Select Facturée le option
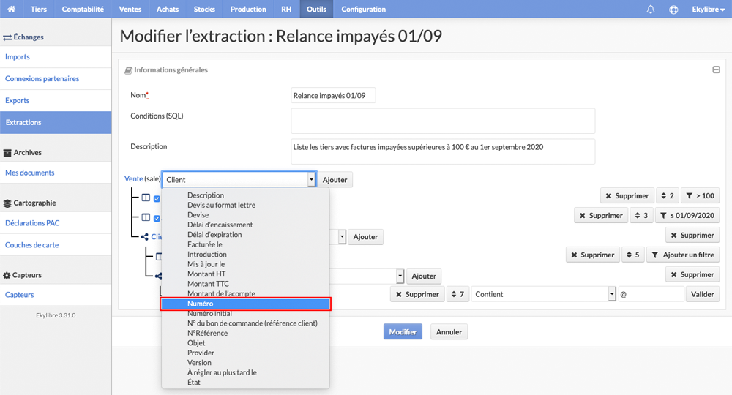Image resolution: width=732 pixels, height=395 pixels. pos(204,244)
